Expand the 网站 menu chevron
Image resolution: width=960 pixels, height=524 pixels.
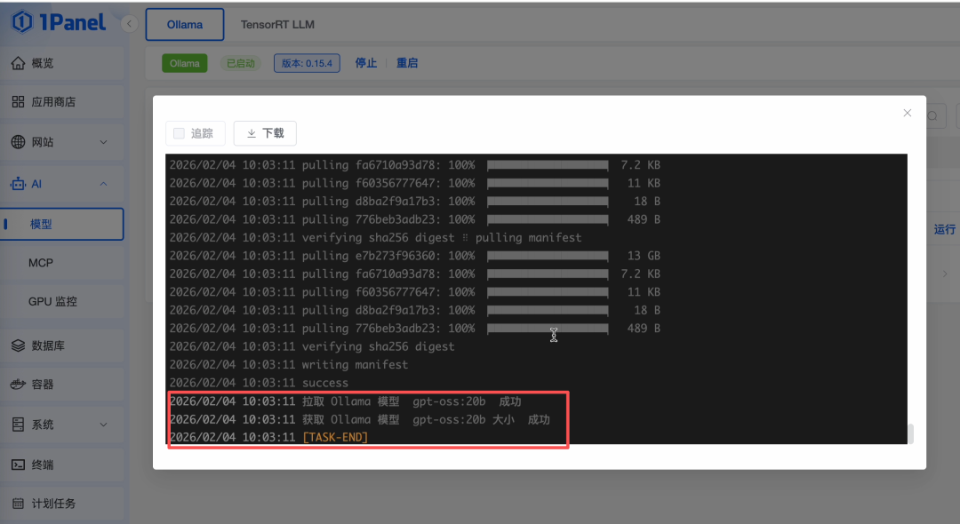[x=103, y=142]
